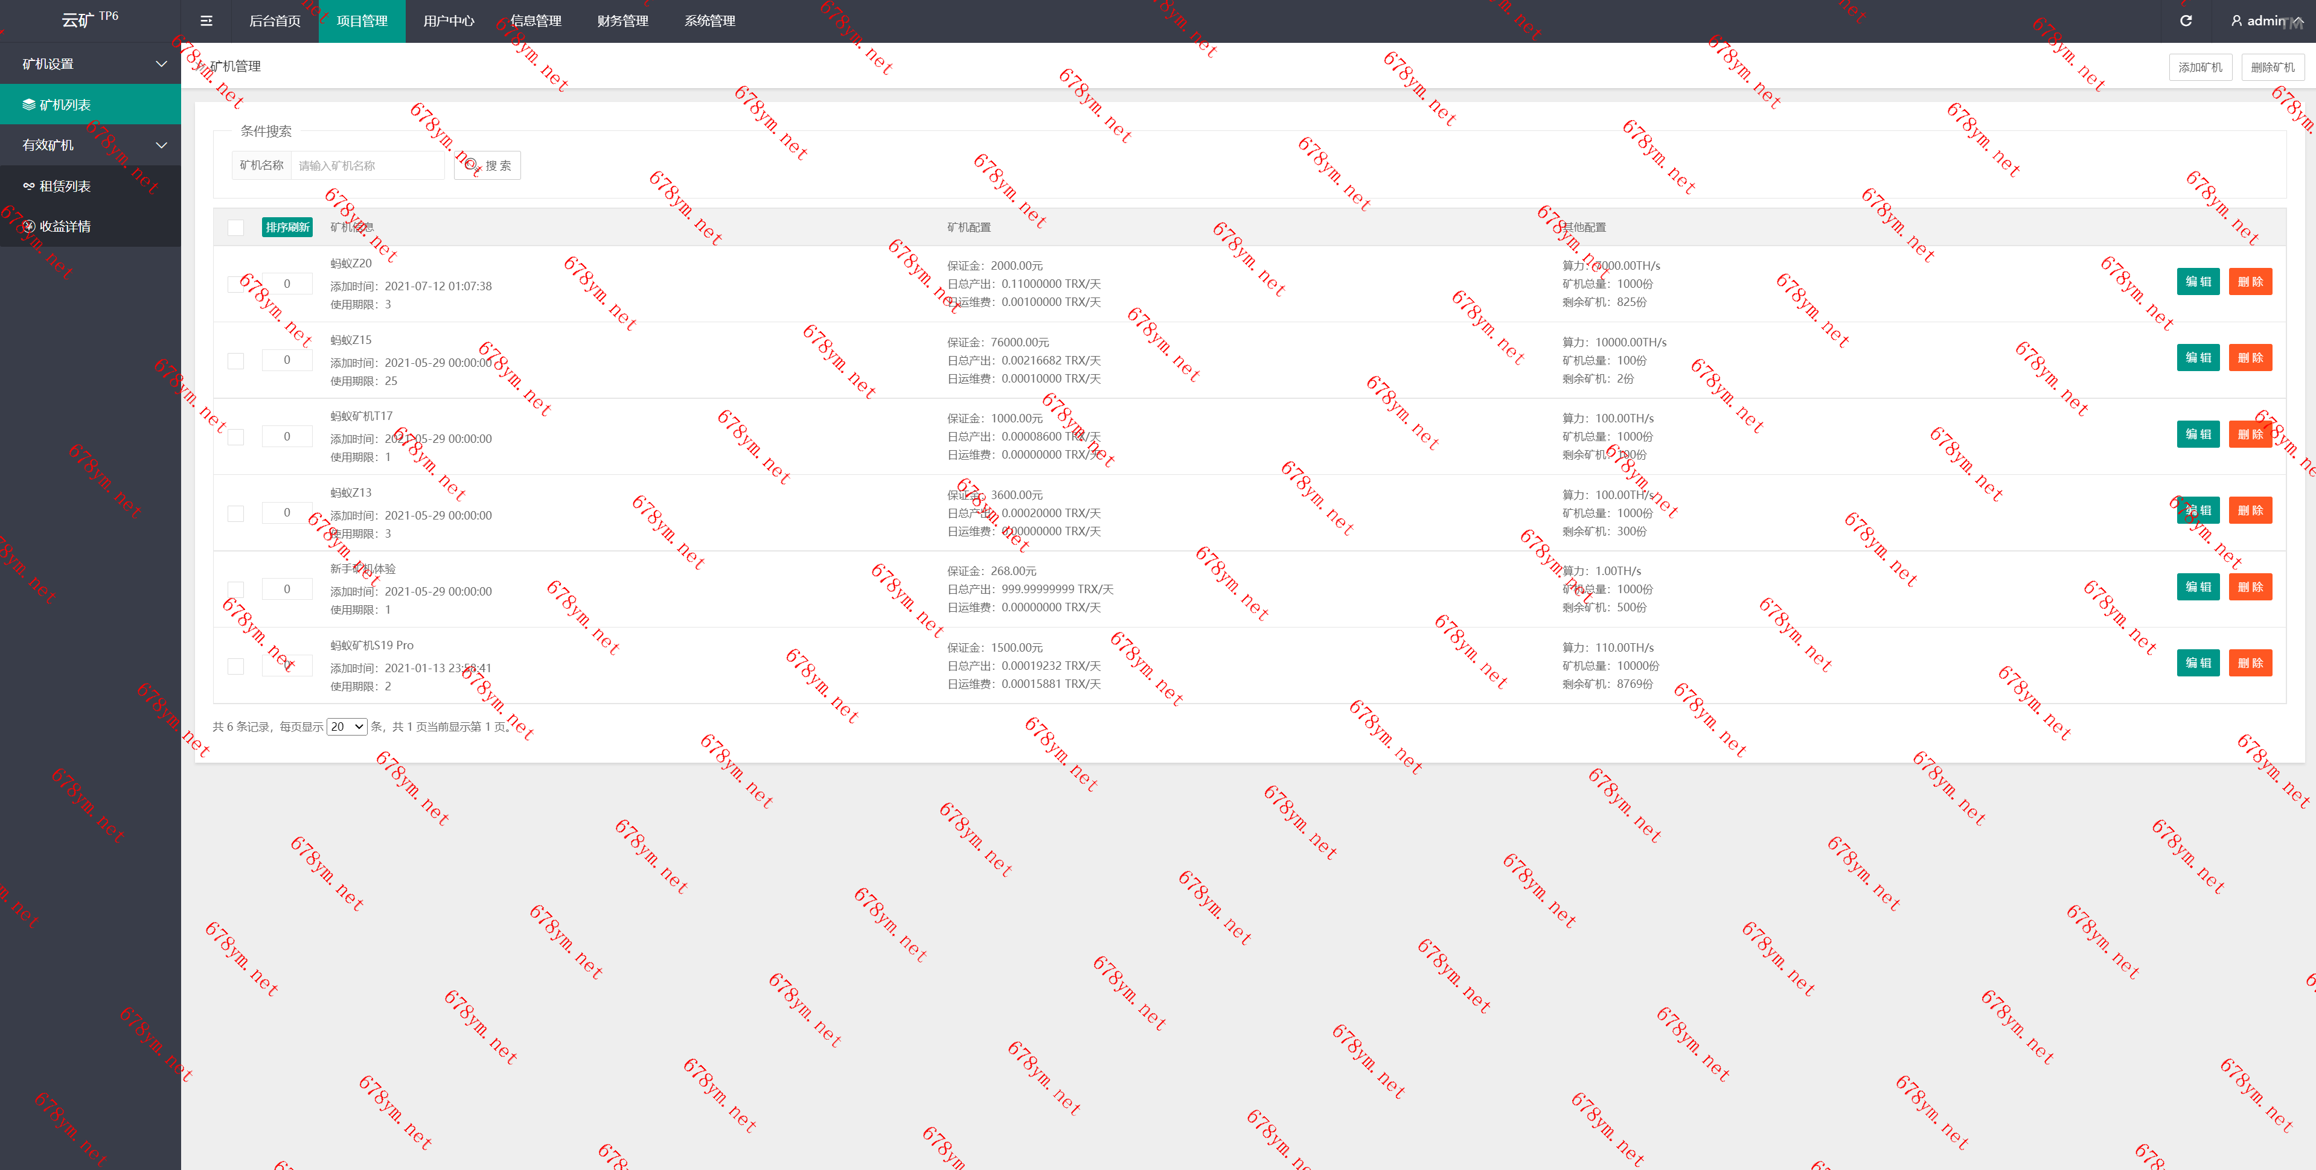
Task: Click the refresh icon in top bar
Action: [2186, 21]
